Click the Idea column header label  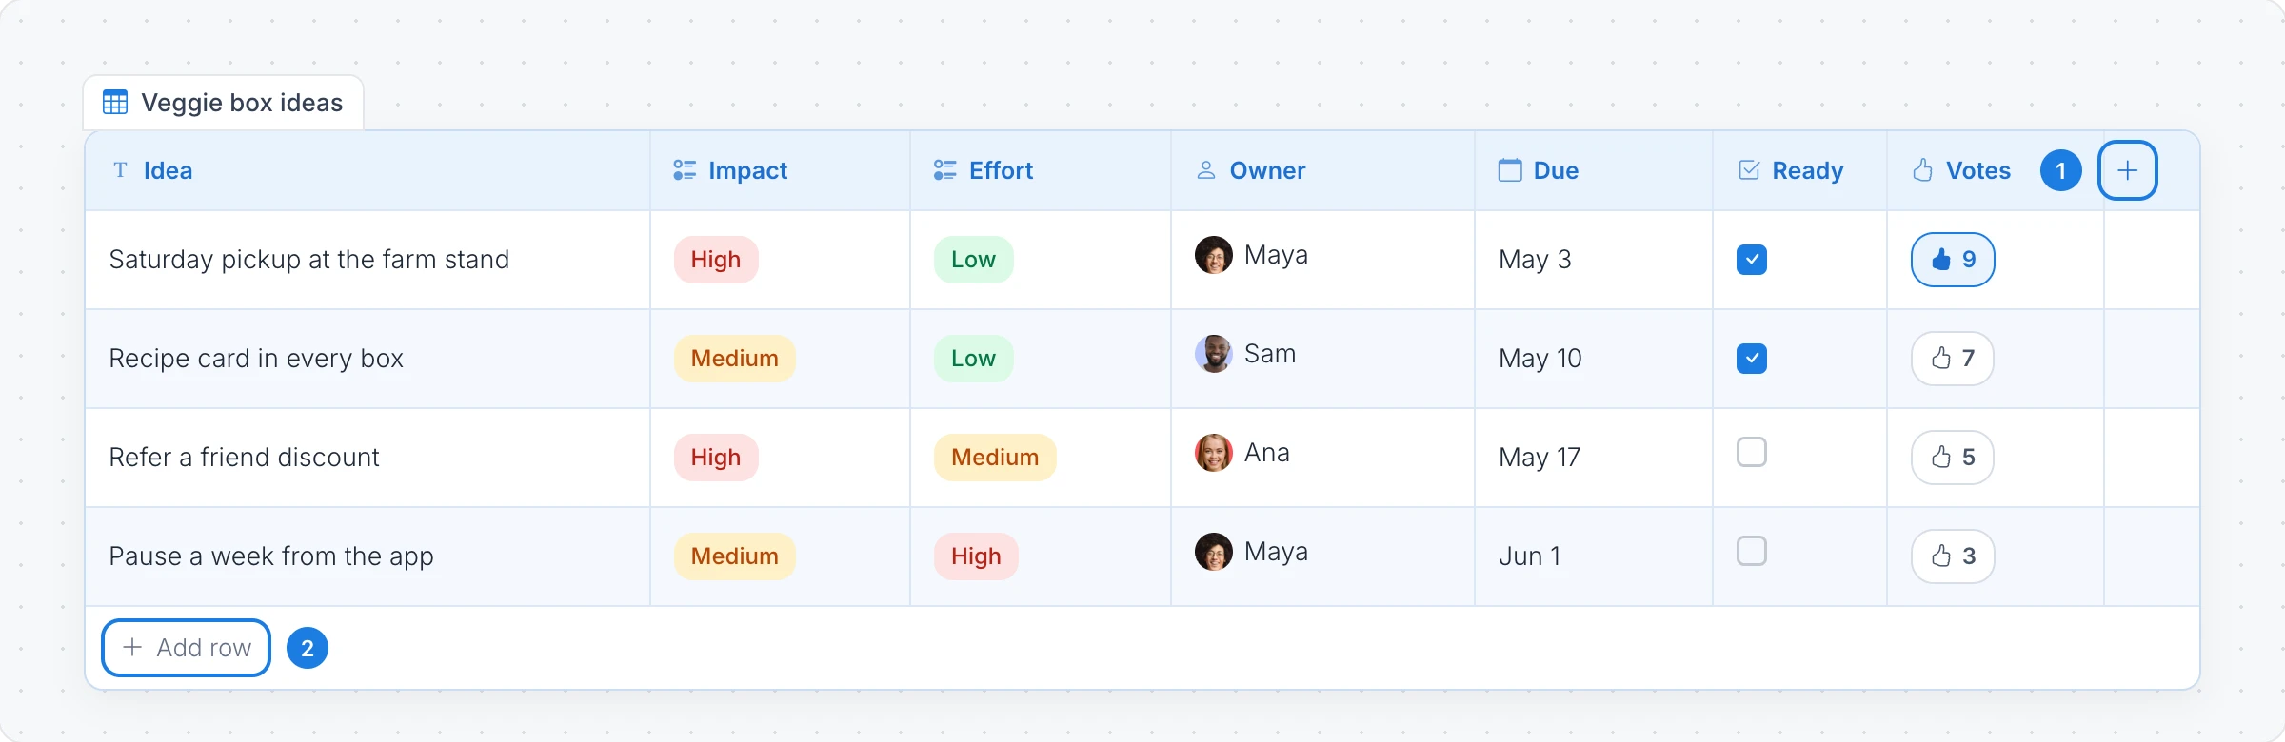(x=168, y=170)
